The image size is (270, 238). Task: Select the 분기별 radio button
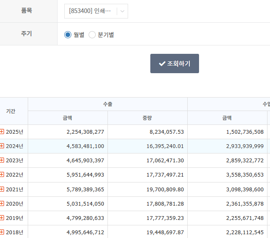pos(92,35)
